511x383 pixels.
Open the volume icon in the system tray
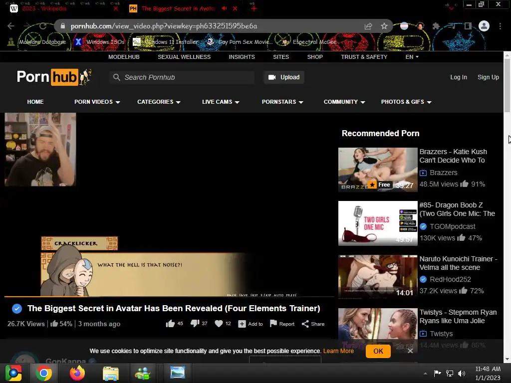pyautogui.click(x=462, y=374)
